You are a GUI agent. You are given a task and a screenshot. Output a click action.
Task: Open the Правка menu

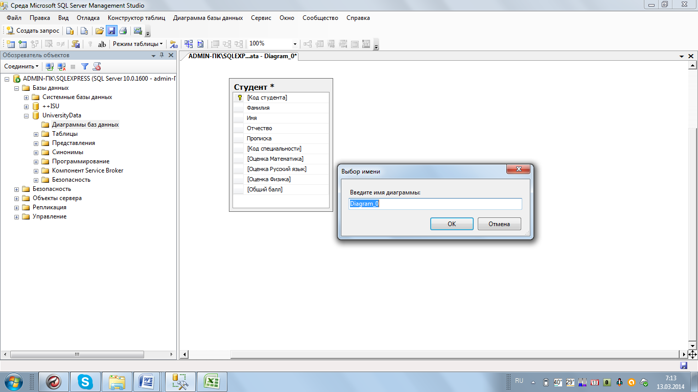point(40,18)
